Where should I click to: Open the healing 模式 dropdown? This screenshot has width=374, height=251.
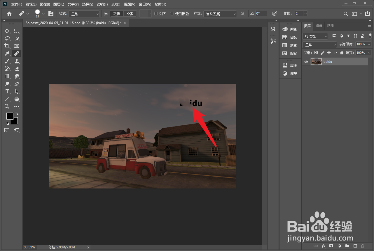[84, 14]
